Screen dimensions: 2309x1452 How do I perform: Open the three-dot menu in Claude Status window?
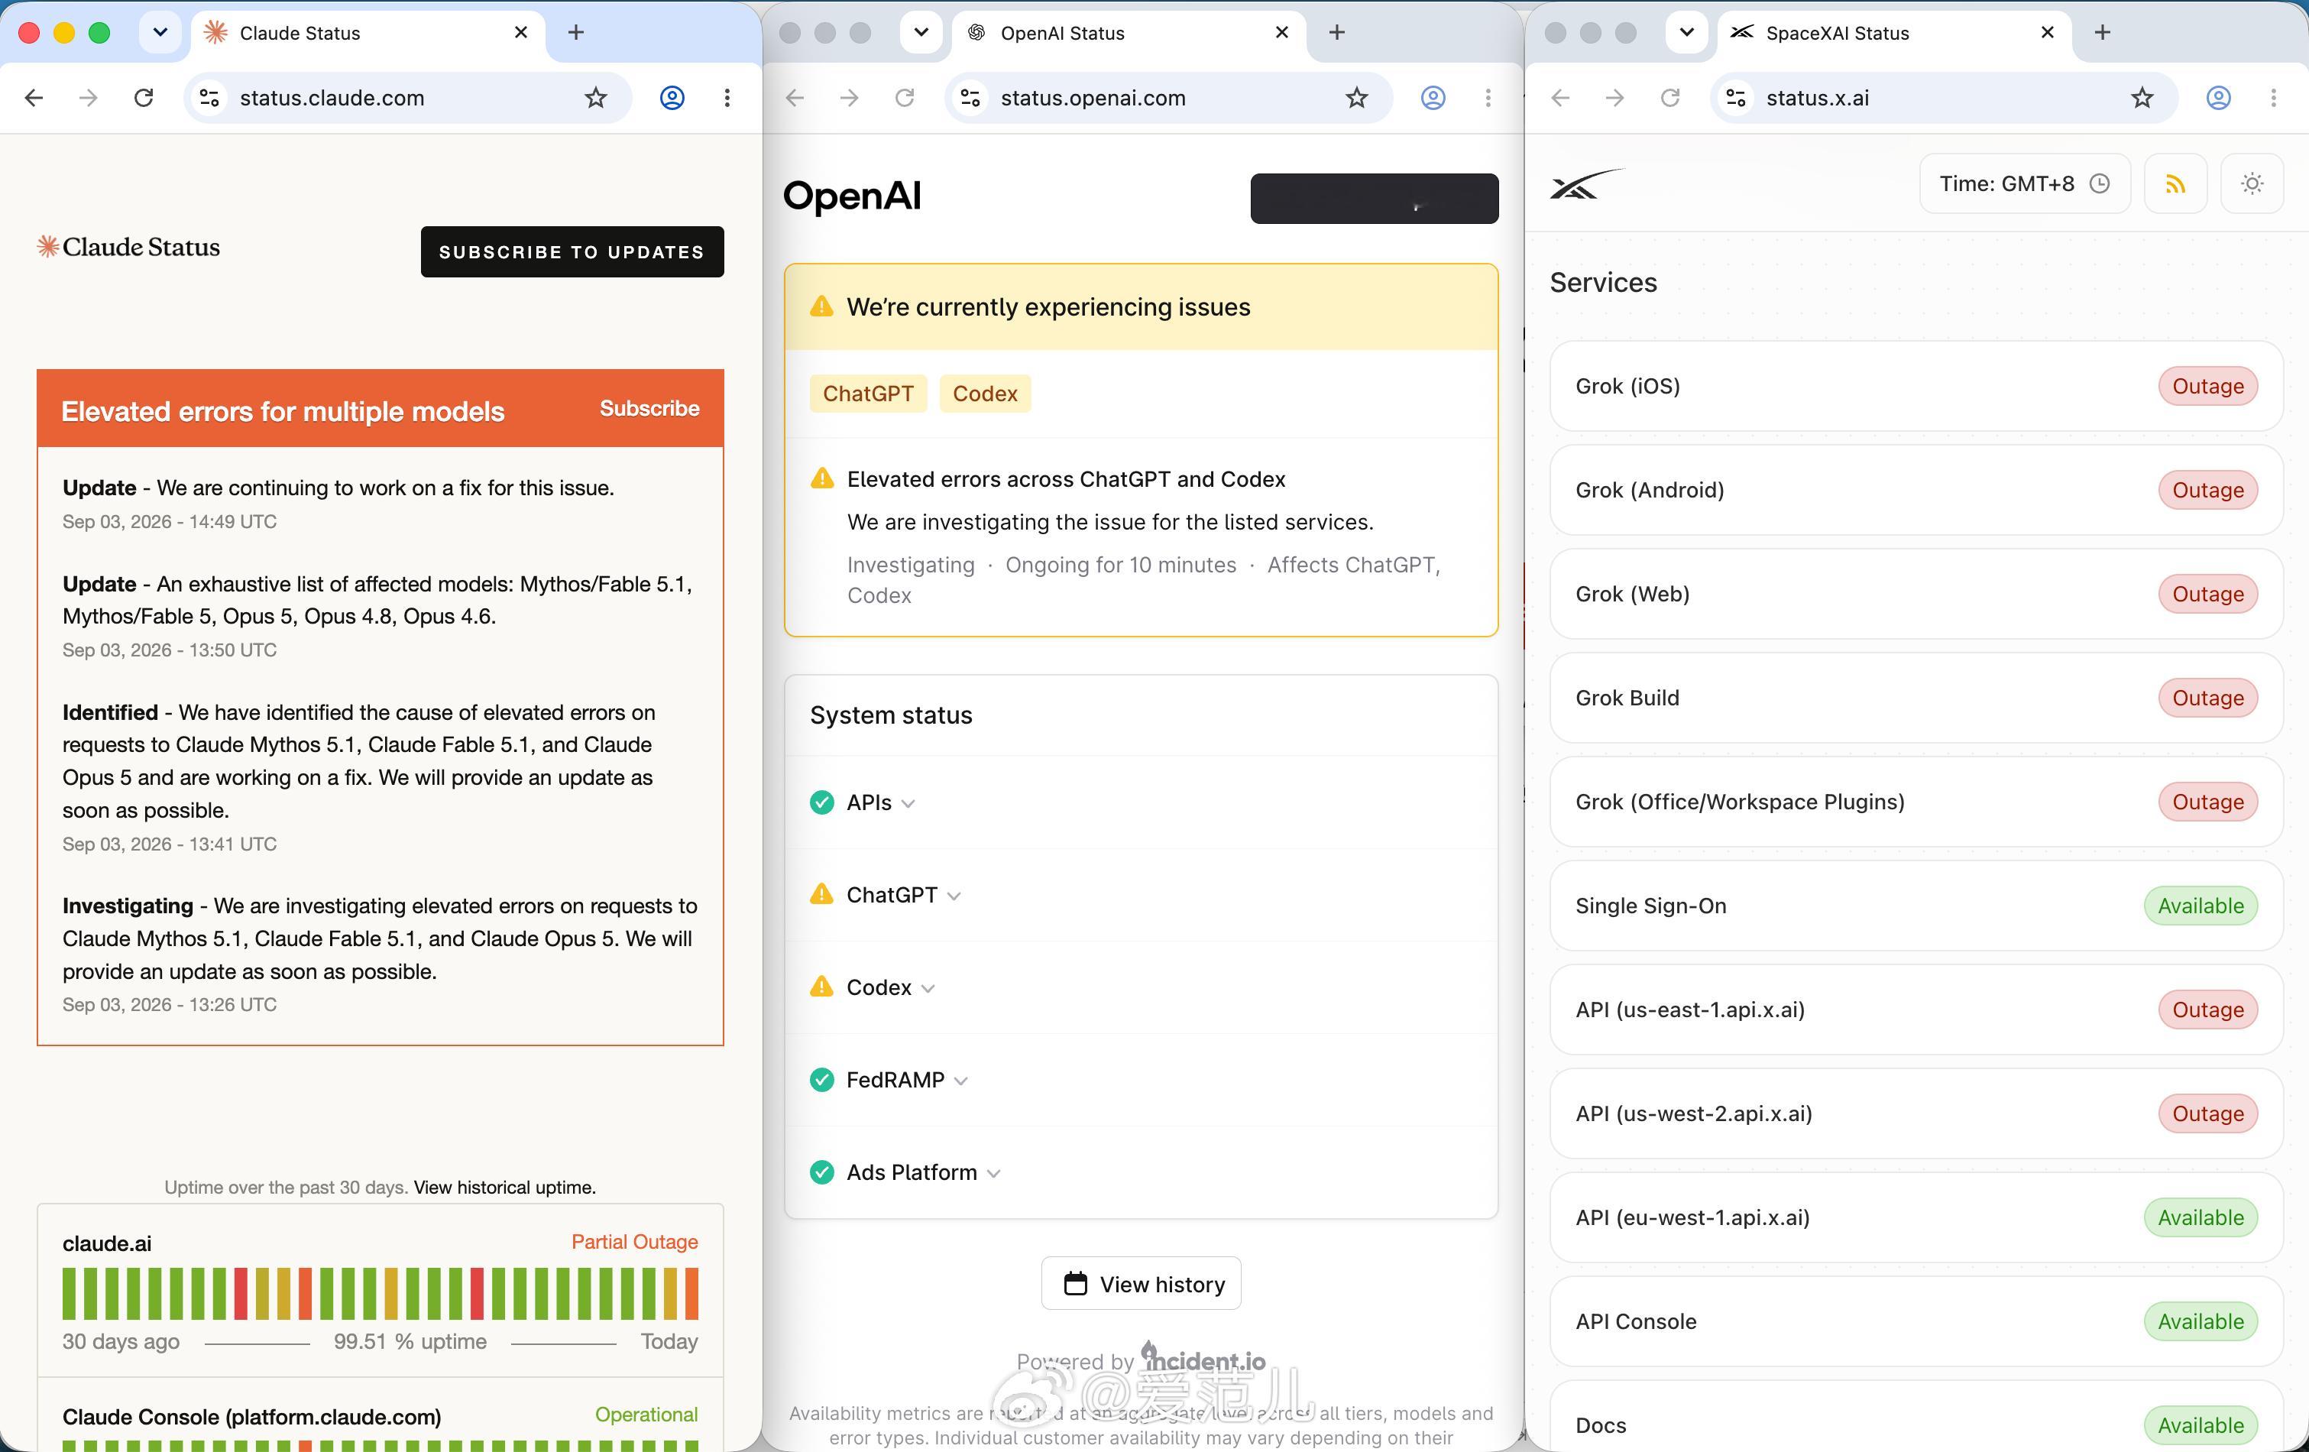point(727,98)
